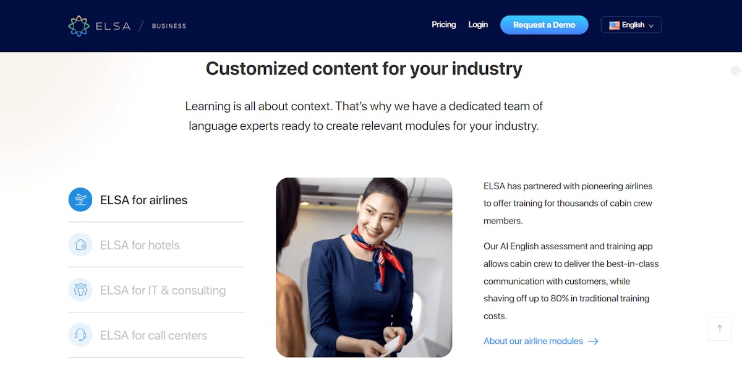Click the Request a Demo button

(544, 25)
